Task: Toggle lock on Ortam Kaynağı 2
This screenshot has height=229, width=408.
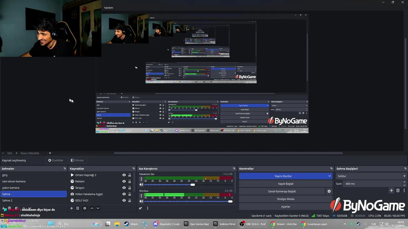Action: tap(129, 175)
